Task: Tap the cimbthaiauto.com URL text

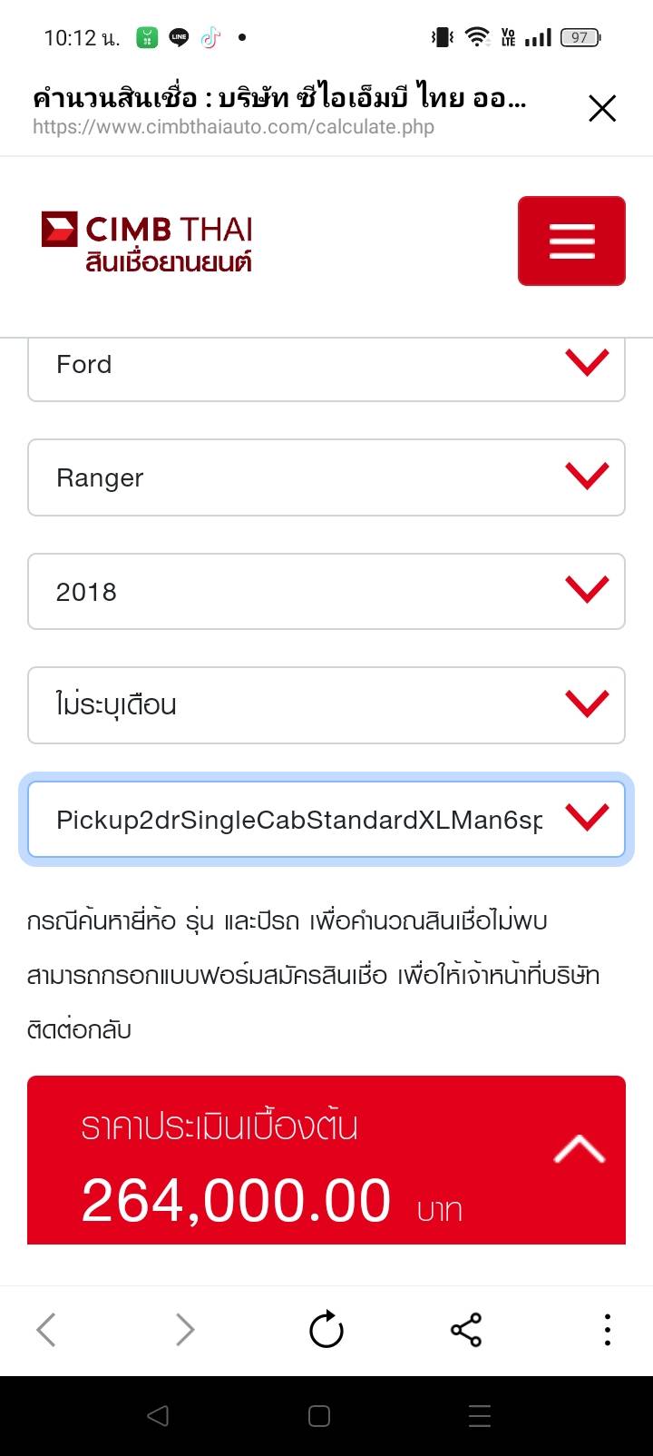Action: (x=233, y=127)
